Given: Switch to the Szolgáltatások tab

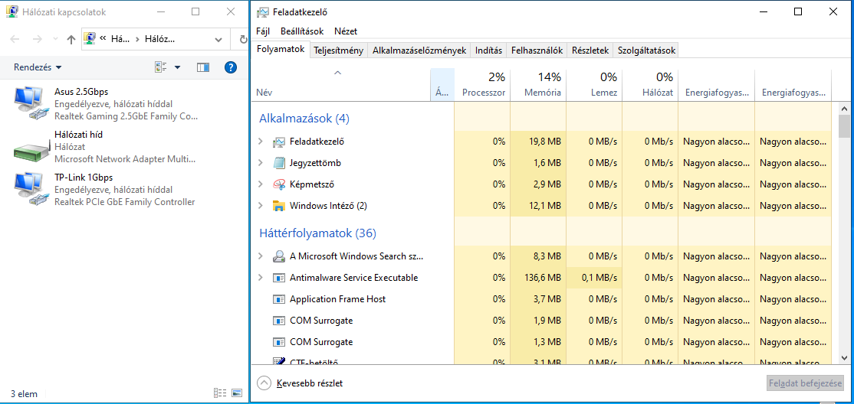Looking at the screenshot, I should pyautogui.click(x=646, y=50).
